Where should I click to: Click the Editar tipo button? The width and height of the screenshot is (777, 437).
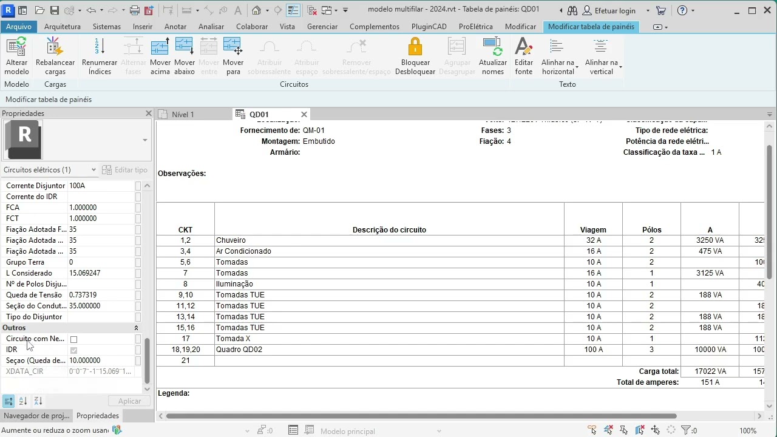[125, 170]
